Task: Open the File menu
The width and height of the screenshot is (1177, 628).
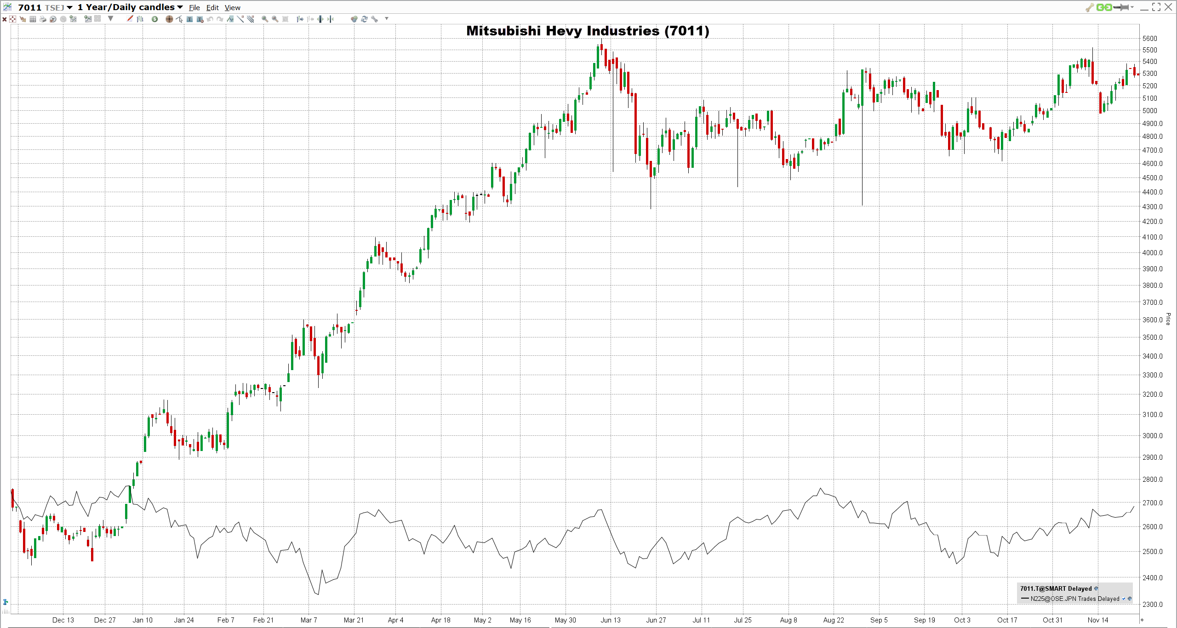Action: pos(194,8)
